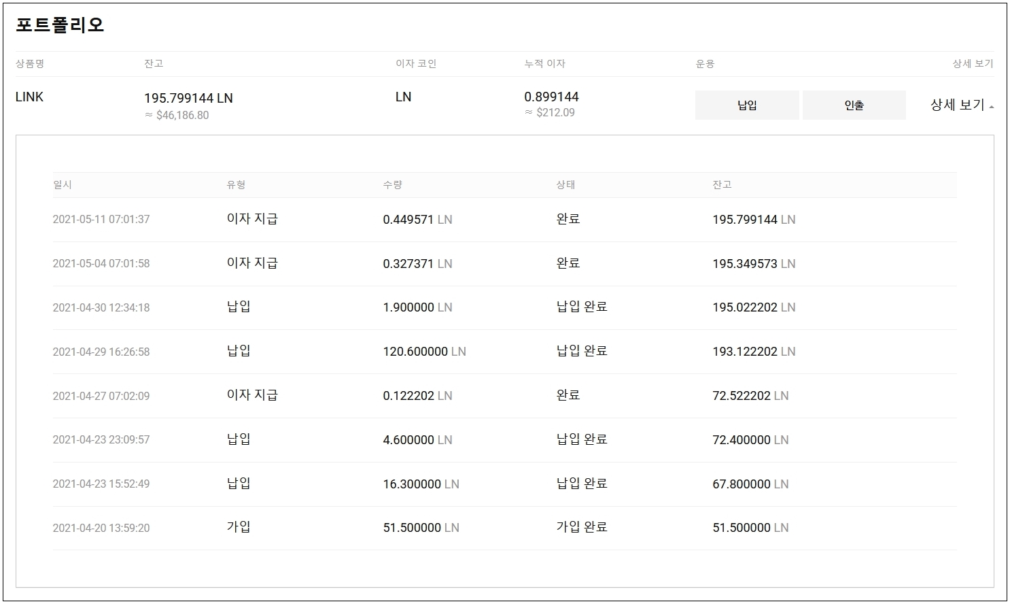This screenshot has width=1010, height=604.
Task: Click the 유형 column header
Action: tap(236, 184)
